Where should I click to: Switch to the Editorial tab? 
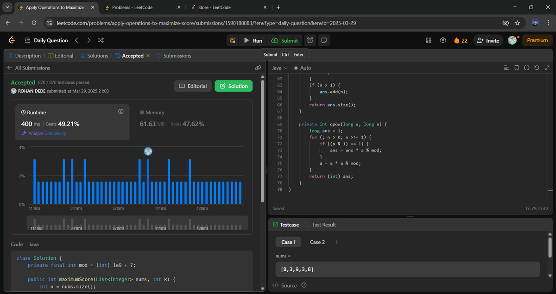pyautogui.click(x=60, y=56)
